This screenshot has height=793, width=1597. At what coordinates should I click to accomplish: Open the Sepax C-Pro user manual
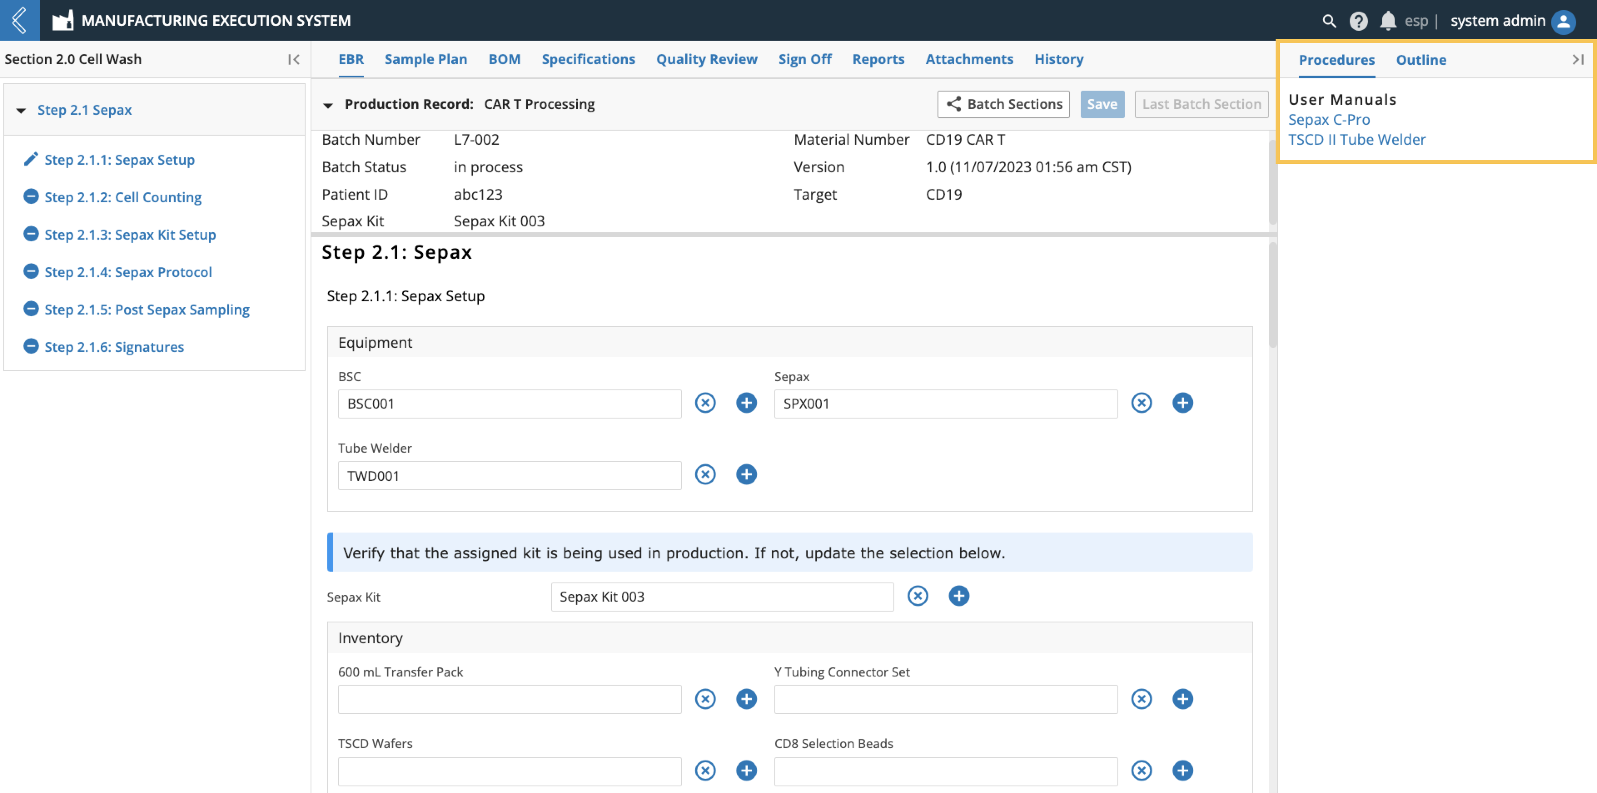(1328, 119)
